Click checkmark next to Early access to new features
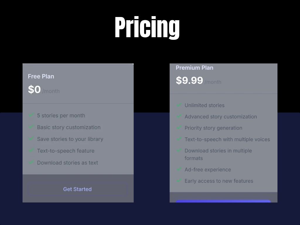The height and width of the screenshot is (225, 300). [179, 180]
